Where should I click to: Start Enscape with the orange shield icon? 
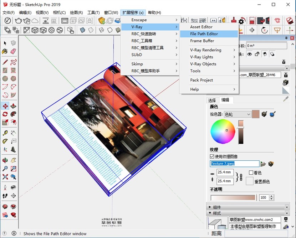102,20
